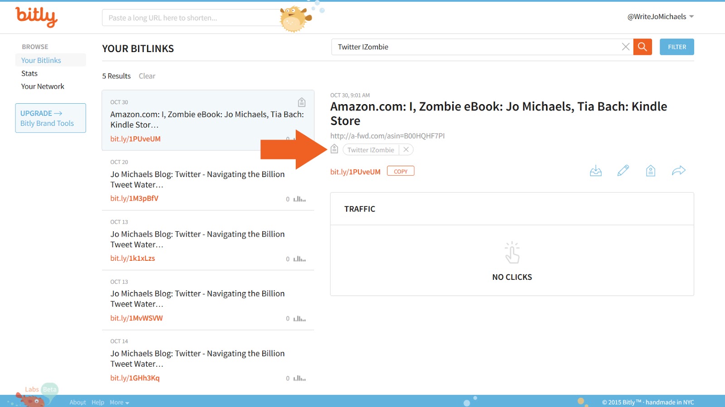Click the 5 Results text
725x407 pixels.
pos(116,76)
